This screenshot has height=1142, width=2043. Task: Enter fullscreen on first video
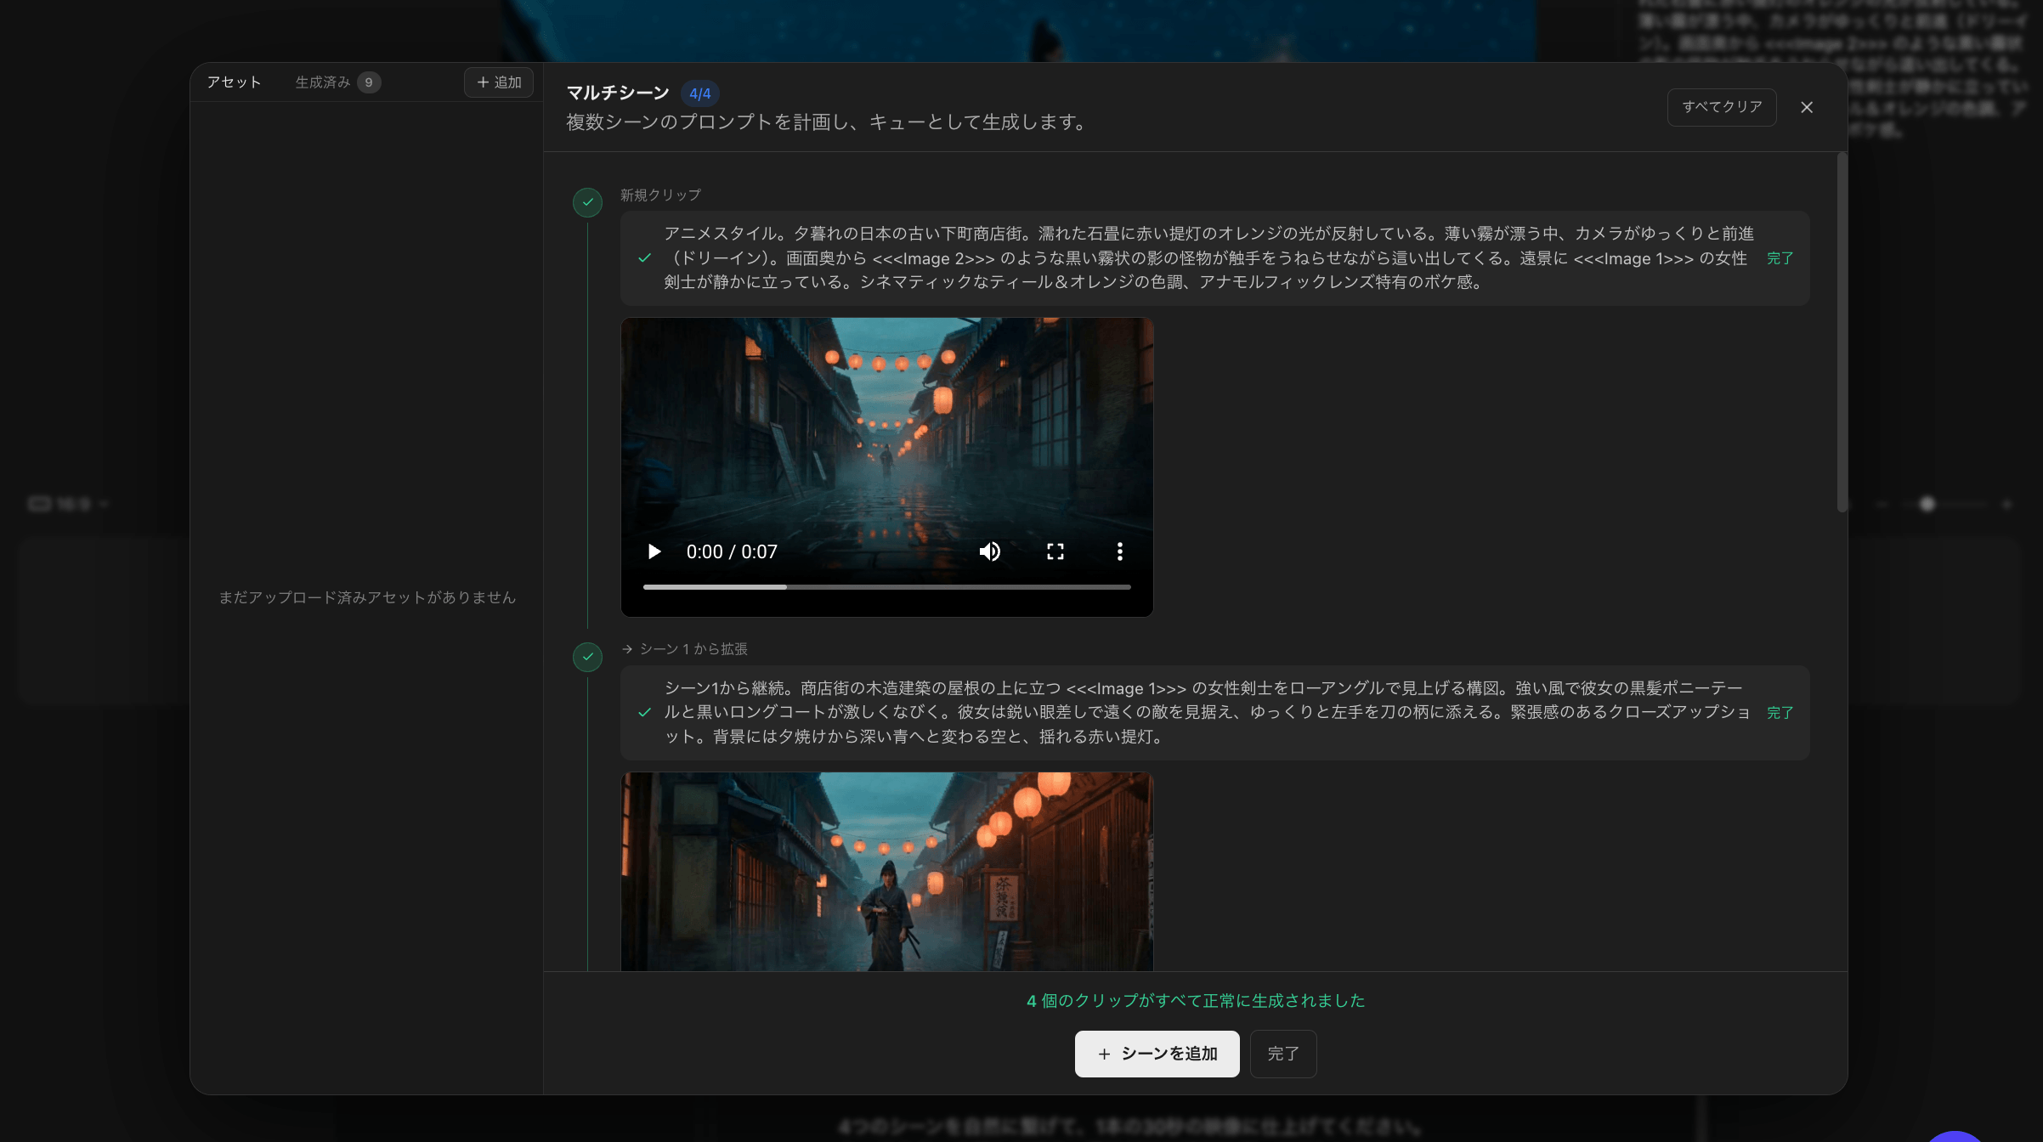(x=1055, y=551)
